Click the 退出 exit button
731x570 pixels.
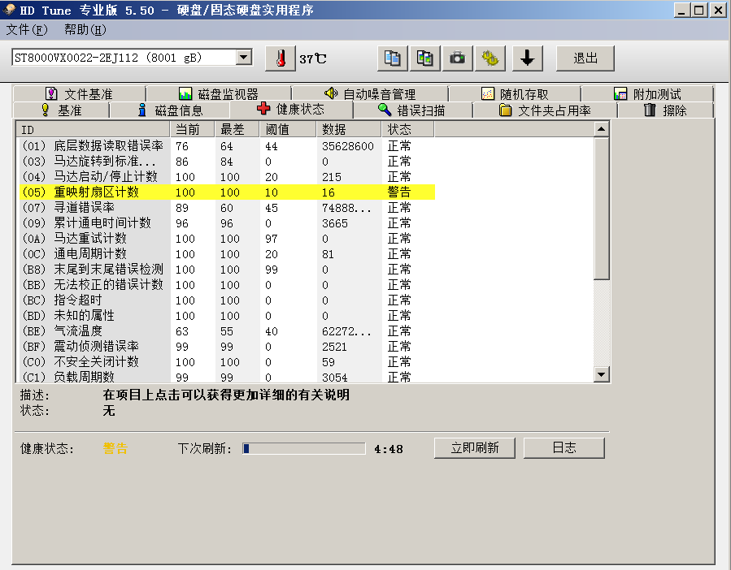[x=585, y=58]
